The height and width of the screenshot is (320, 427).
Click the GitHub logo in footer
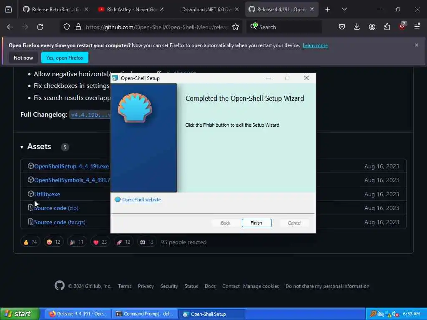60,285
